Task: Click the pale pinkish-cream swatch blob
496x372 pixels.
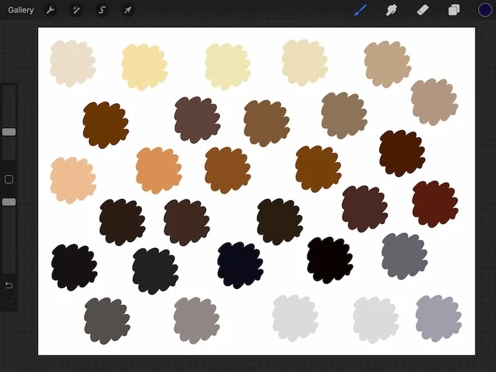Action: click(73, 63)
